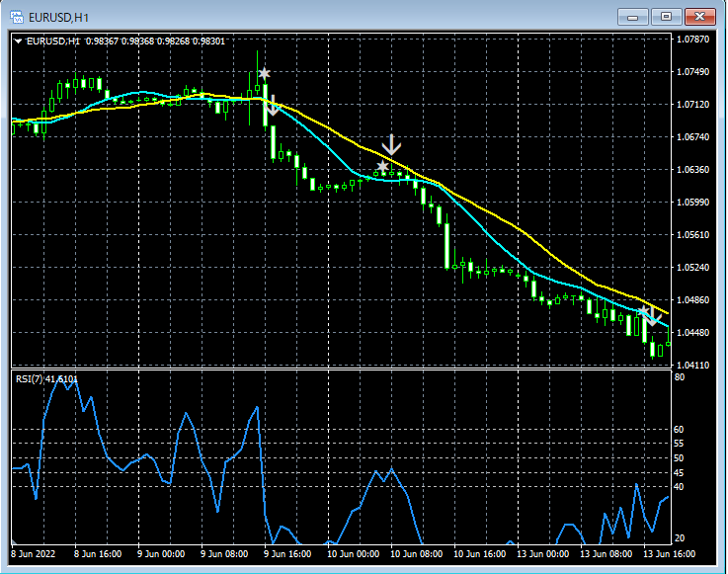This screenshot has width=728, height=574.
Task: Click the 1.07490 price scale label
Action: [x=693, y=71]
